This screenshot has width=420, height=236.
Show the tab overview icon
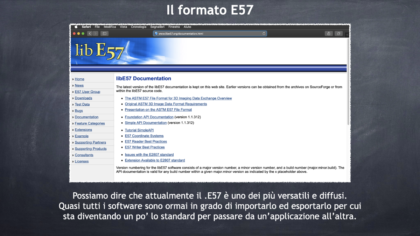(338, 34)
